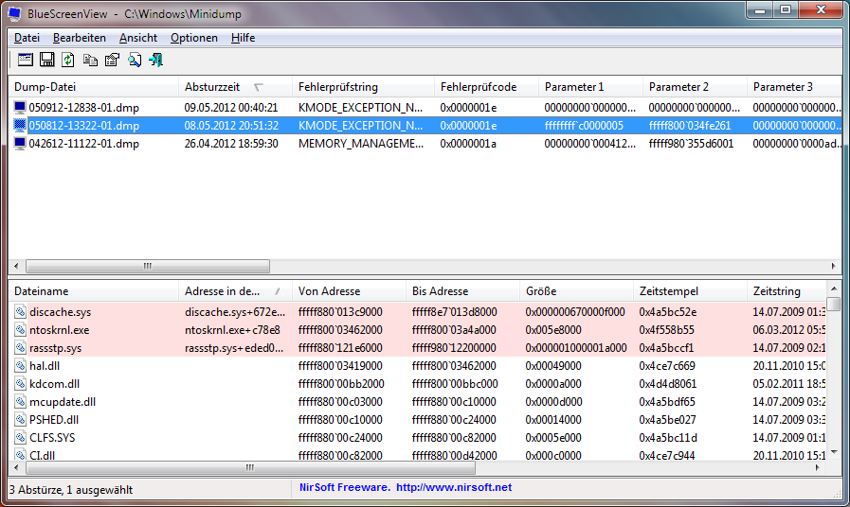Sort by the Bis Adresse column header
Image resolution: width=850 pixels, height=507 pixels.
click(463, 291)
